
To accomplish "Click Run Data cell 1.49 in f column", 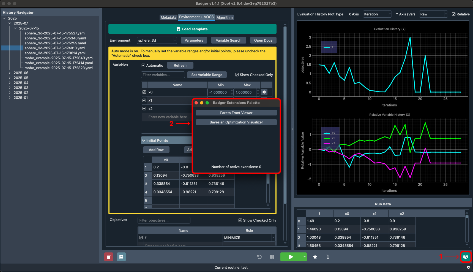I will (319, 221).
